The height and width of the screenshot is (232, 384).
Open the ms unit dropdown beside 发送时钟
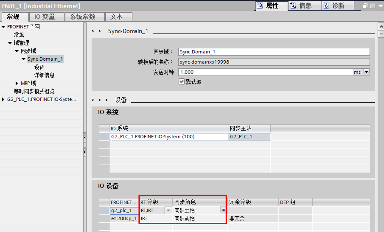(x=367, y=72)
